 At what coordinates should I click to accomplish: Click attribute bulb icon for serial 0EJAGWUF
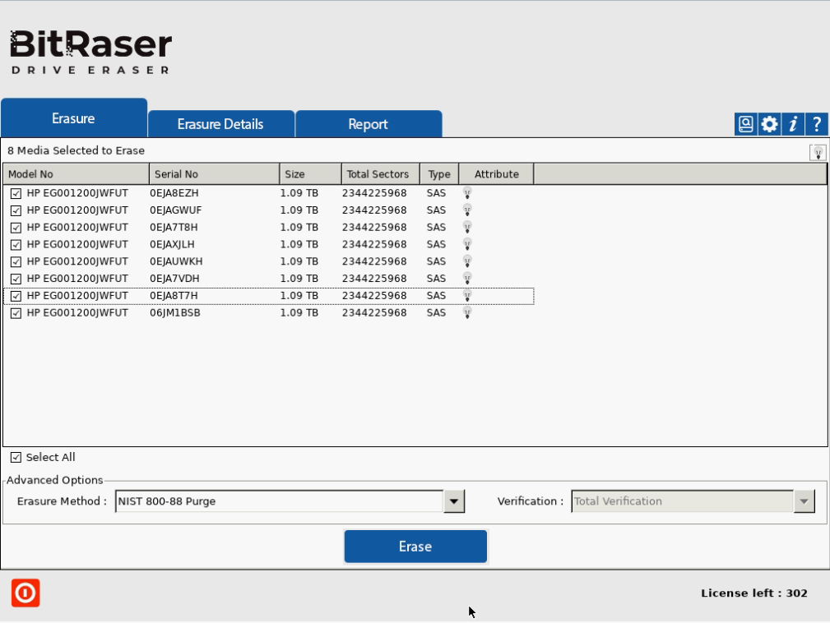coord(467,210)
